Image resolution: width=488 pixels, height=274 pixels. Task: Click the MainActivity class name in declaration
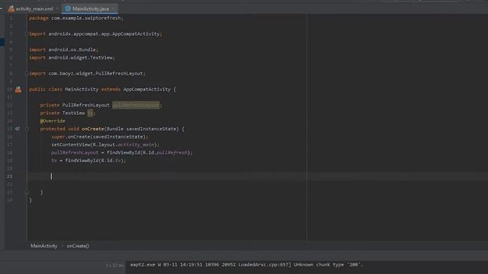click(x=82, y=90)
